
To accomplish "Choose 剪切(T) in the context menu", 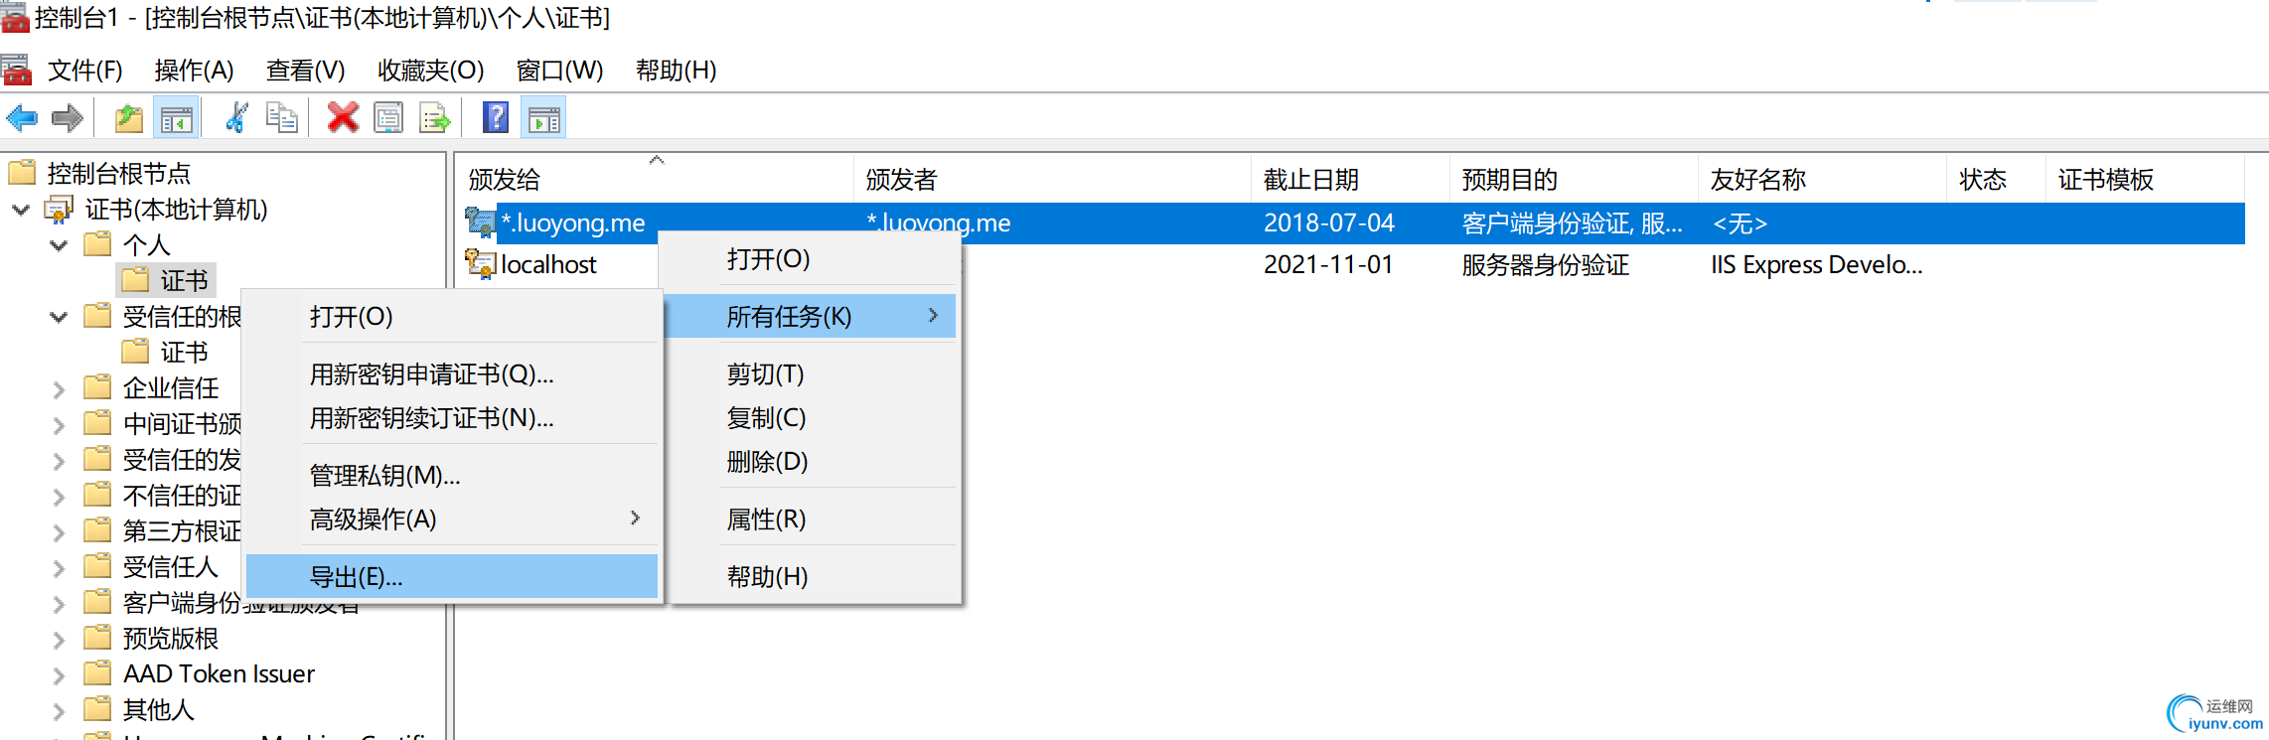I will pos(811,373).
